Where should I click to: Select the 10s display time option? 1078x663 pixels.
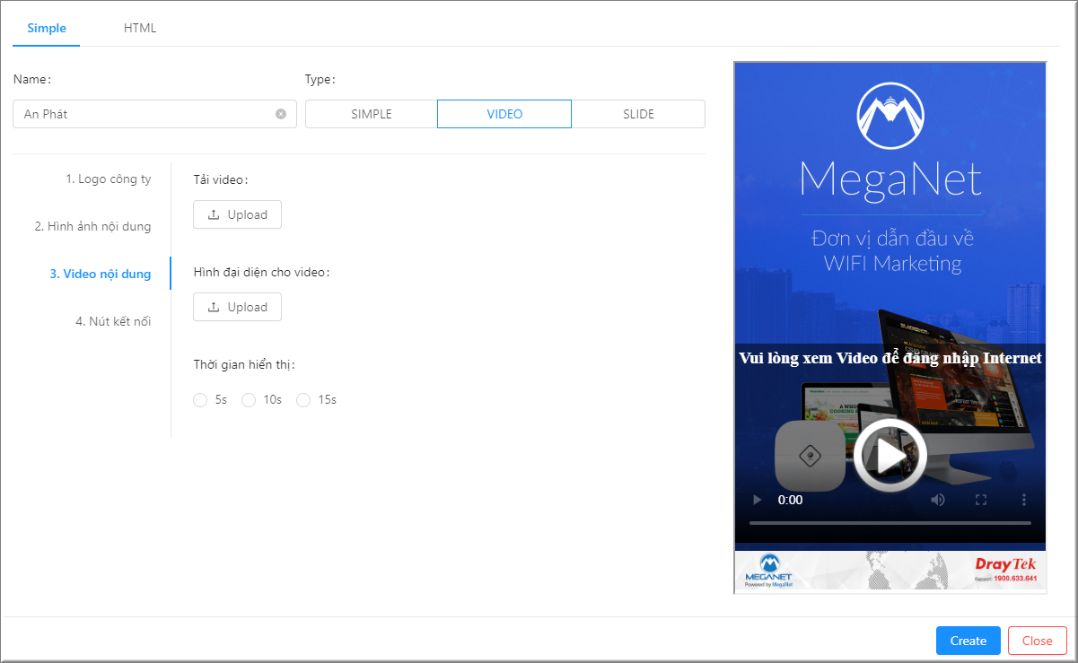(x=249, y=400)
